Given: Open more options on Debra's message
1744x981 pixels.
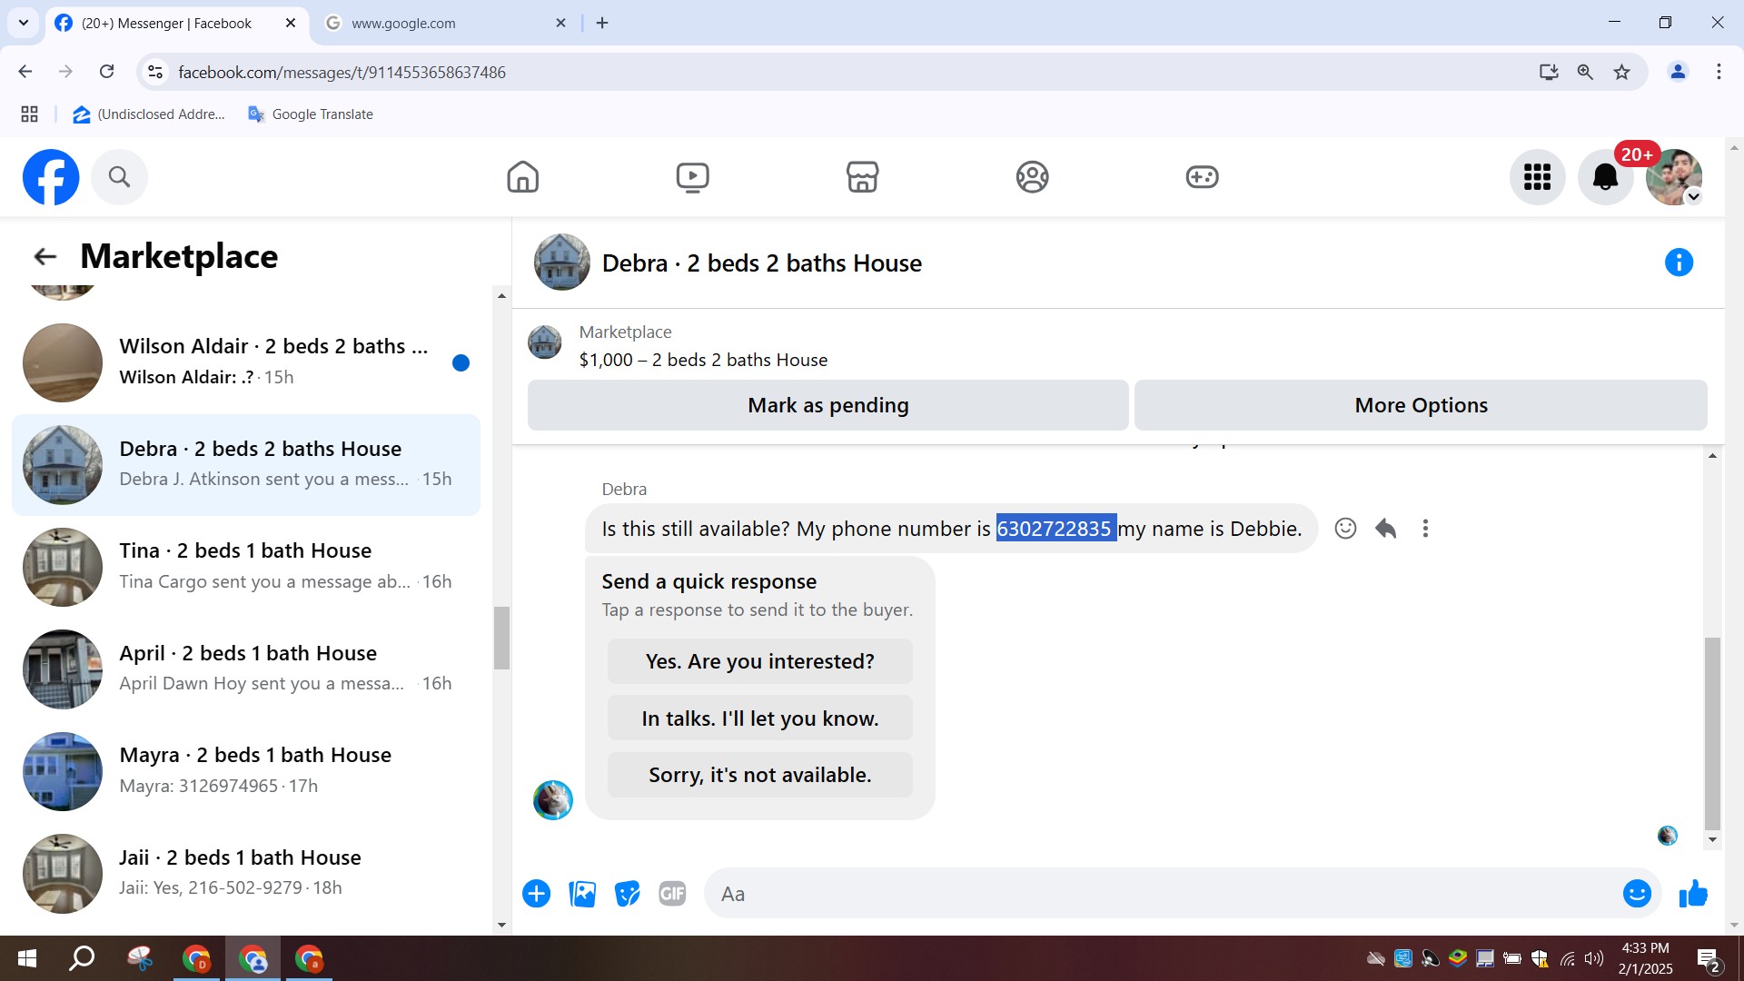Looking at the screenshot, I should pos(1425,529).
